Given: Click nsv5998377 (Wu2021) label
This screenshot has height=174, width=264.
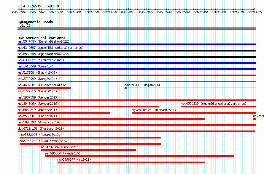Looking at the screenshot, I should tap(74, 159).
